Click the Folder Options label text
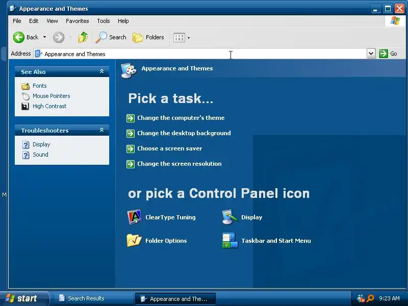 166,241
